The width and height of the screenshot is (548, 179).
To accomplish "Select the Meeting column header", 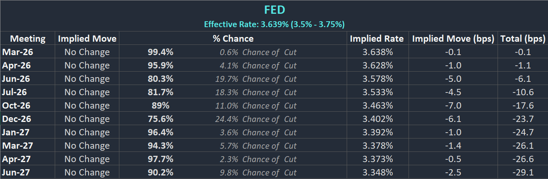I will (28, 39).
